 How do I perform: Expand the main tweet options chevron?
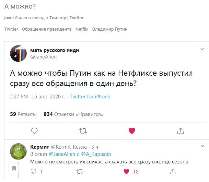[202, 50]
